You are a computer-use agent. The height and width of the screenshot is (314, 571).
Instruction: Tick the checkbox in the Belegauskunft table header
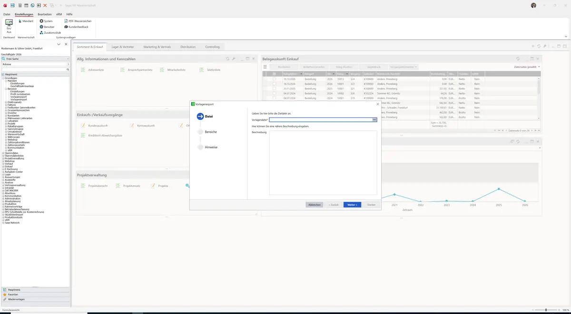coord(274,74)
